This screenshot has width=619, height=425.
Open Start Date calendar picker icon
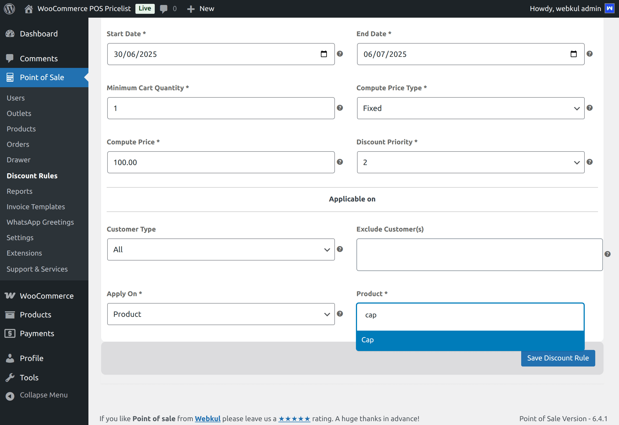[x=324, y=54]
